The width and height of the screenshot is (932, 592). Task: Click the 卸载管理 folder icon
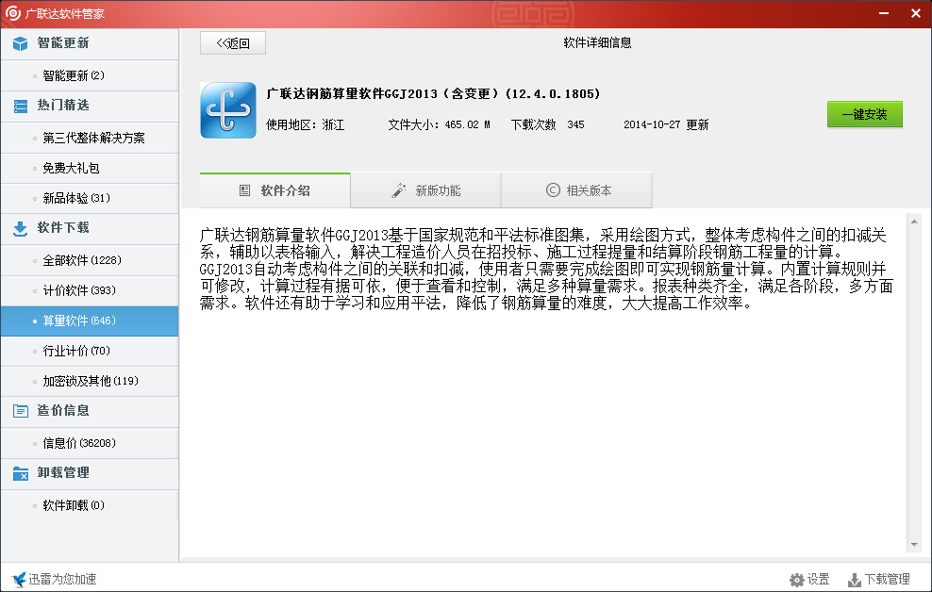click(x=20, y=474)
